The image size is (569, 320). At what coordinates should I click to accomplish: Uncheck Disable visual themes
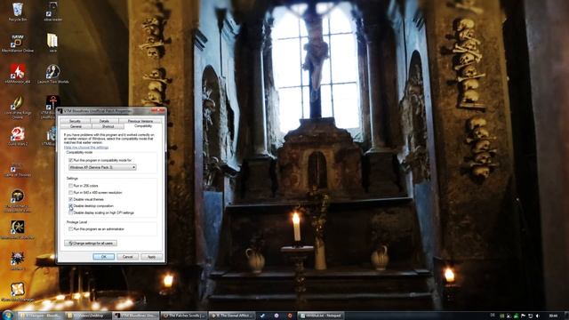(71, 199)
